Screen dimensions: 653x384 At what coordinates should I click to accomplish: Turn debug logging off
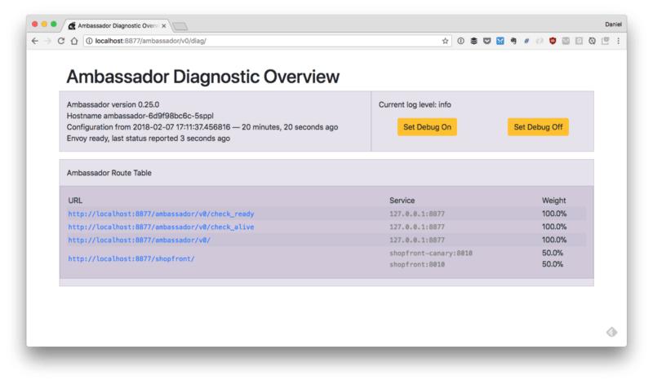[x=537, y=128]
